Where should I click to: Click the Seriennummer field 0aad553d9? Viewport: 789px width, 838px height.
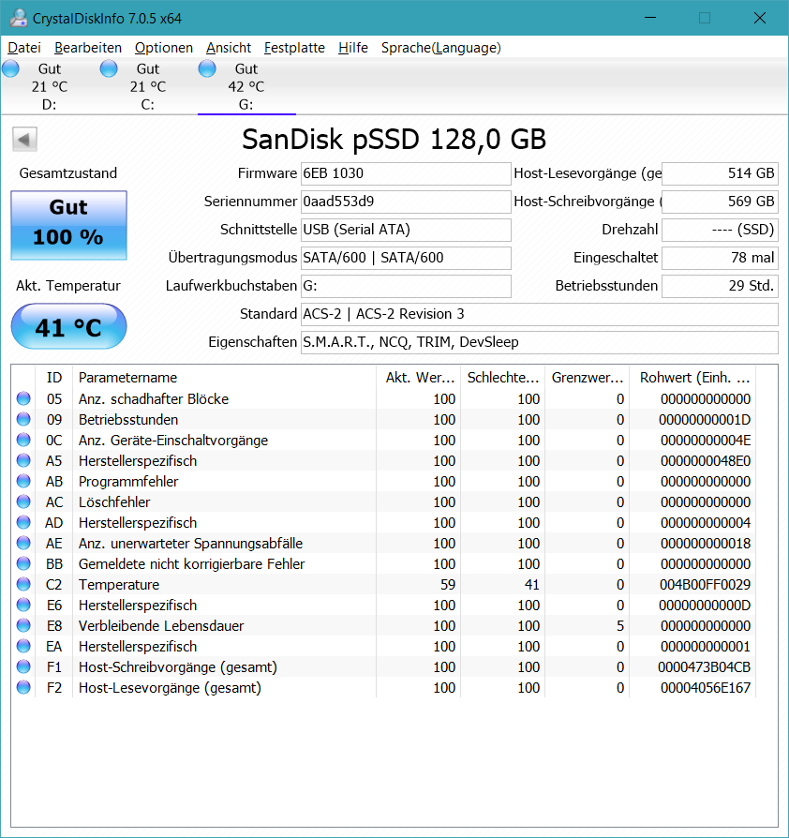coord(406,202)
